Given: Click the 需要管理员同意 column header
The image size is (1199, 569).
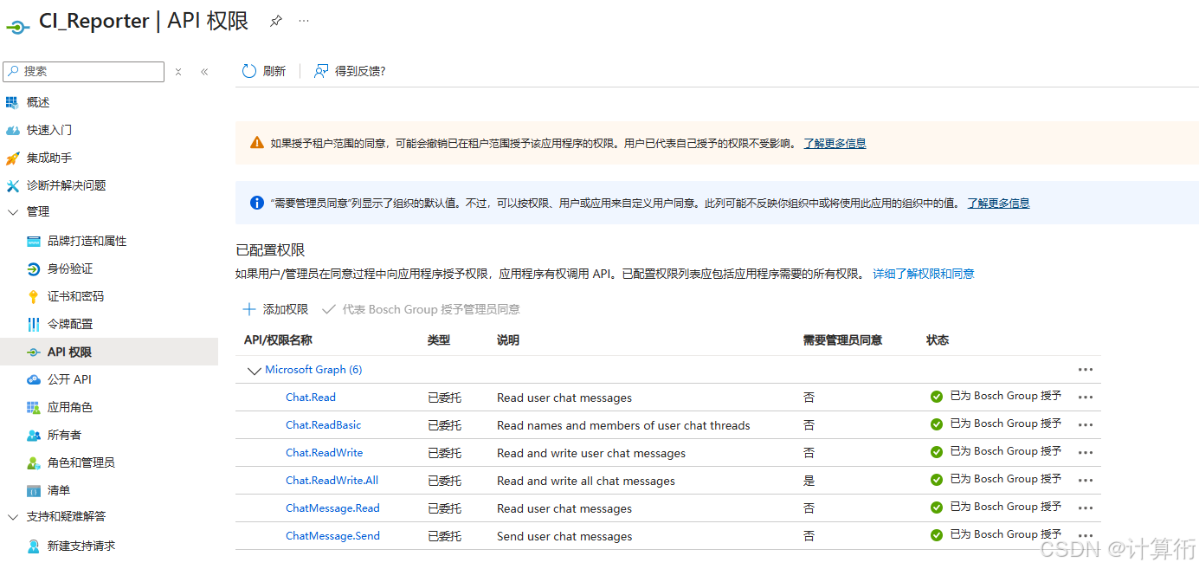Looking at the screenshot, I should click(x=842, y=340).
